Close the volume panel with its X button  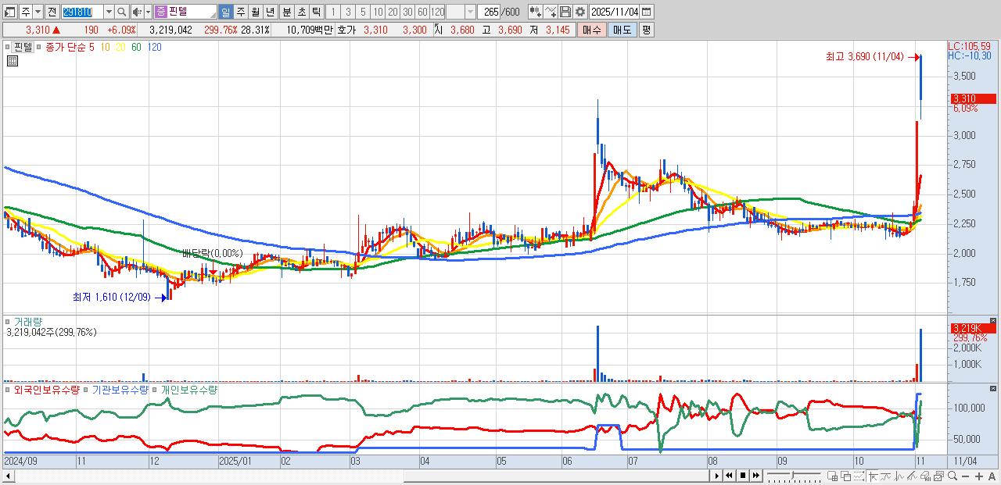coord(993,321)
